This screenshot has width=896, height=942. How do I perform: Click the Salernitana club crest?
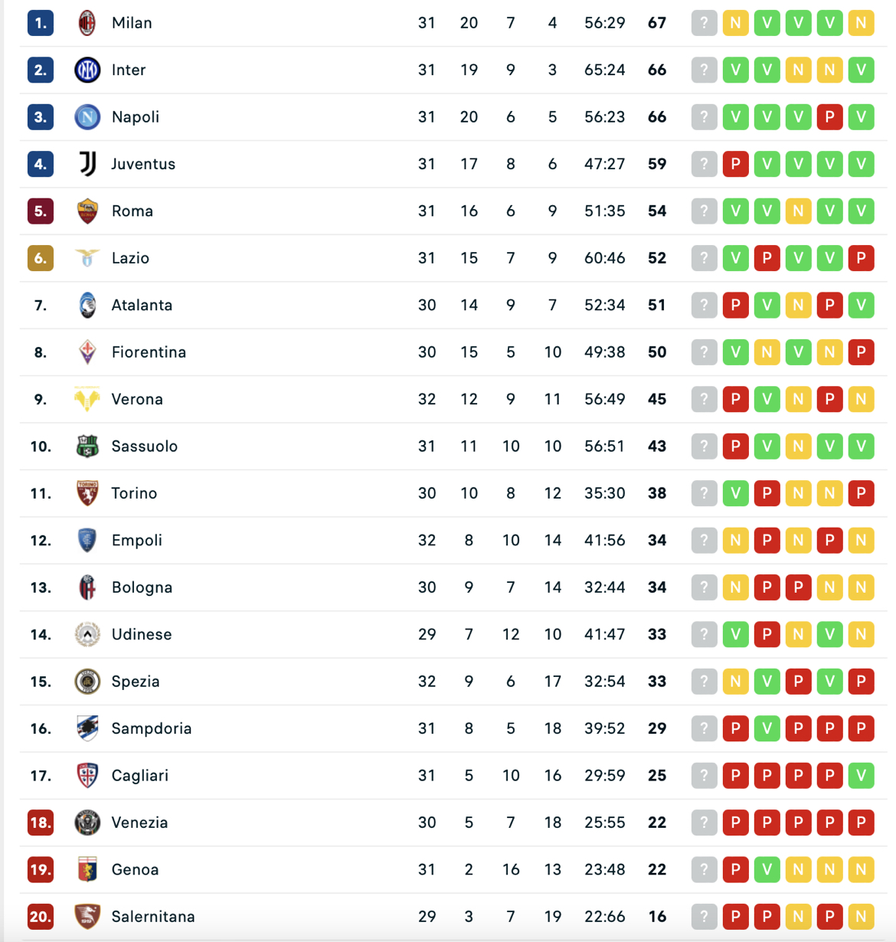pyautogui.click(x=87, y=917)
